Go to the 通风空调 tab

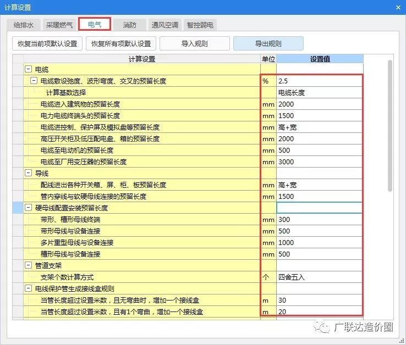click(x=165, y=25)
